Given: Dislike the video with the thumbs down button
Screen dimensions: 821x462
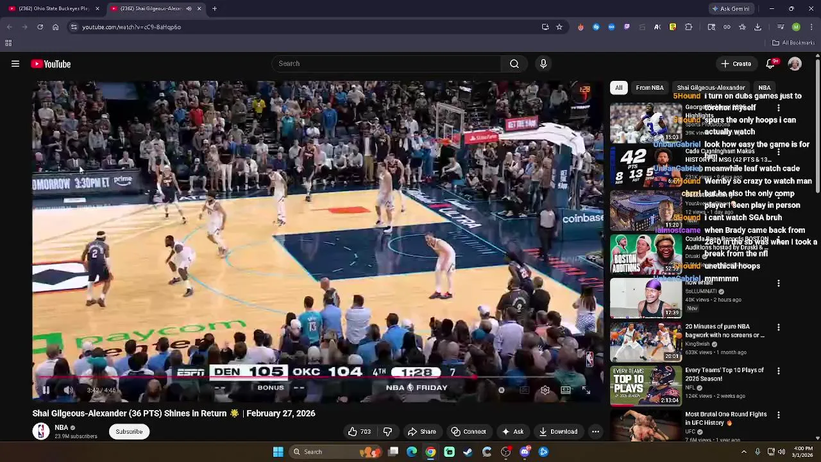Looking at the screenshot, I should [x=387, y=432].
